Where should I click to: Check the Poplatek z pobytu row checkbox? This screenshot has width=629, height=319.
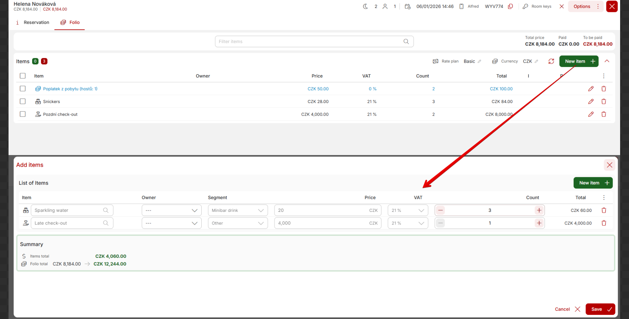click(23, 89)
